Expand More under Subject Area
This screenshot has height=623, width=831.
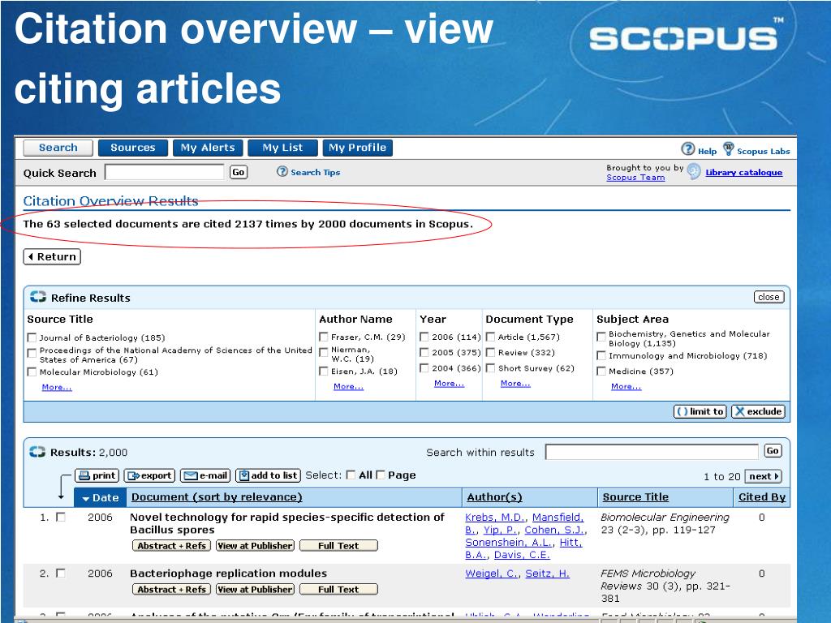(x=626, y=387)
